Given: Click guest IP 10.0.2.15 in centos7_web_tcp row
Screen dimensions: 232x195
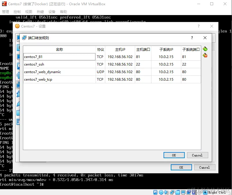Looking at the screenshot, I should coord(166,80).
